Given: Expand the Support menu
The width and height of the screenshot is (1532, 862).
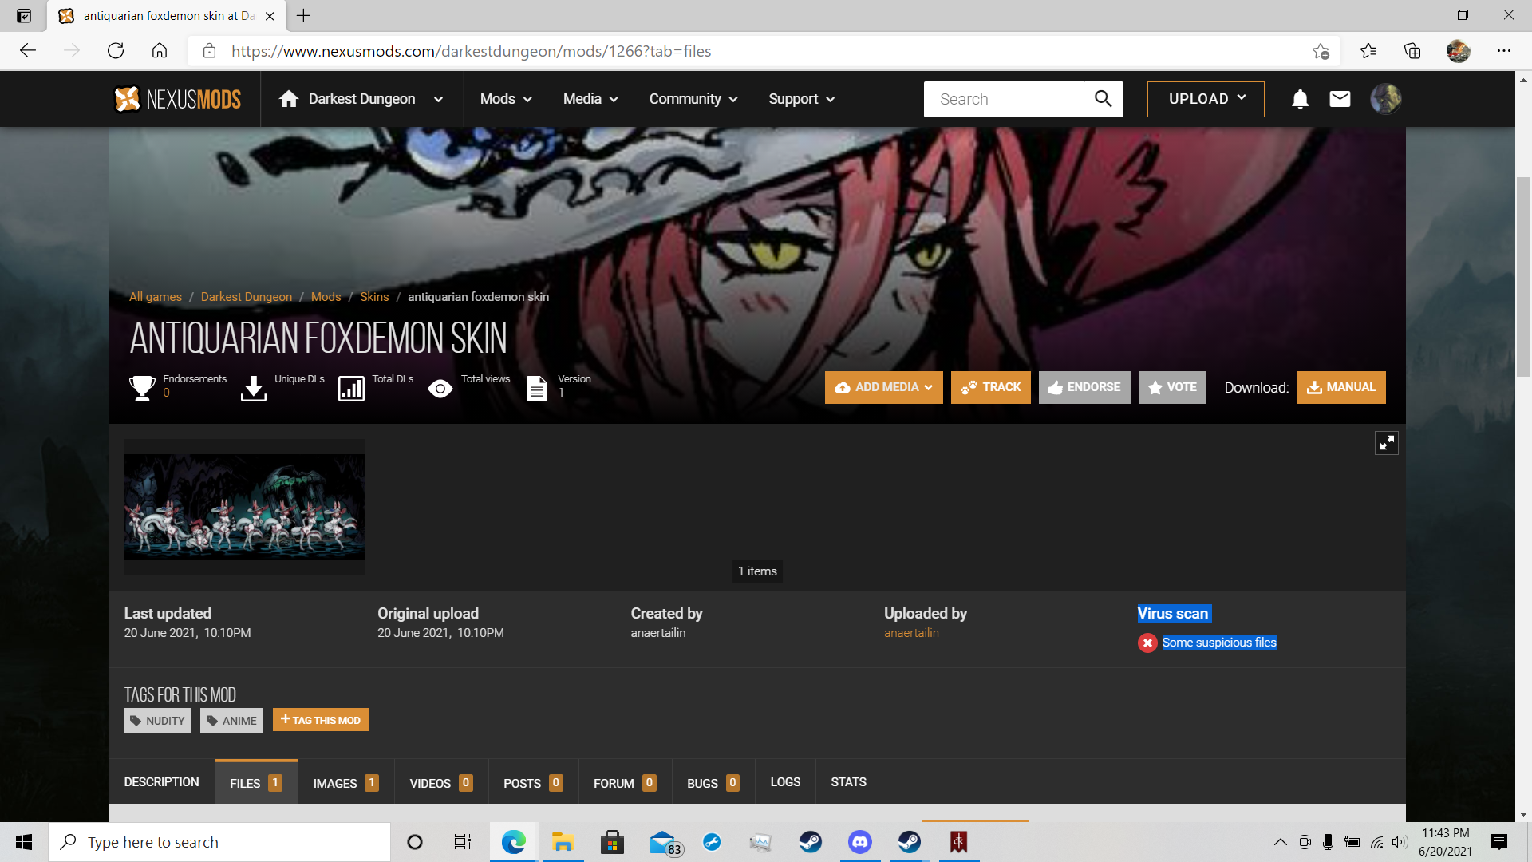Looking at the screenshot, I should [x=801, y=99].
